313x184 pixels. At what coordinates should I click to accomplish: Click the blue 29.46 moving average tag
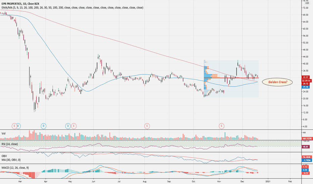pos(306,87)
